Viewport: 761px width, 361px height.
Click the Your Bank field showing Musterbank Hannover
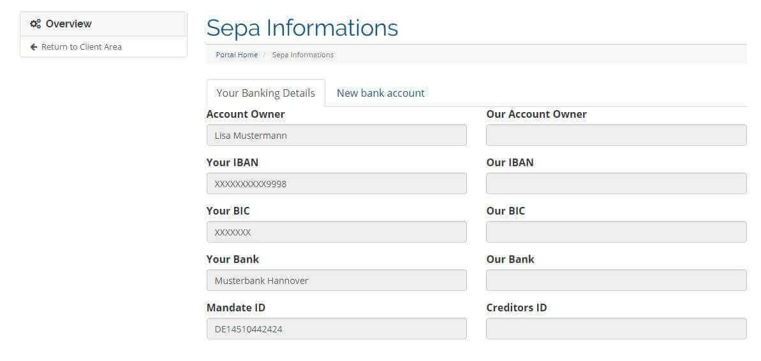336,281
